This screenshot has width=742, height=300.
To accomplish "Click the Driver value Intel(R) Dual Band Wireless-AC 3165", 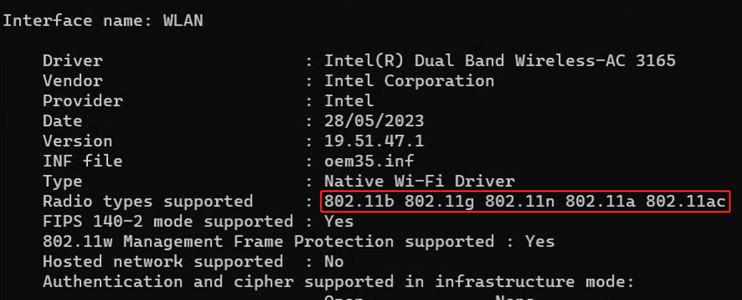I will click(x=500, y=60).
